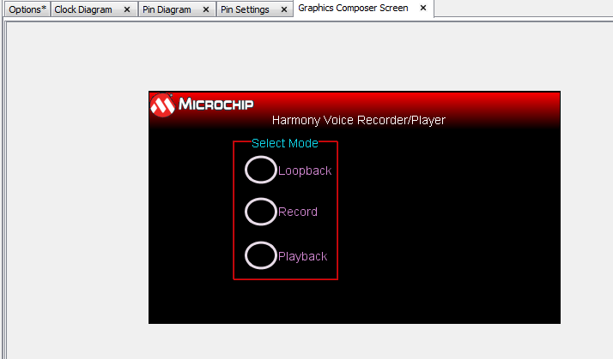Click empty black canvas below Select Mode box

(x=285, y=302)
